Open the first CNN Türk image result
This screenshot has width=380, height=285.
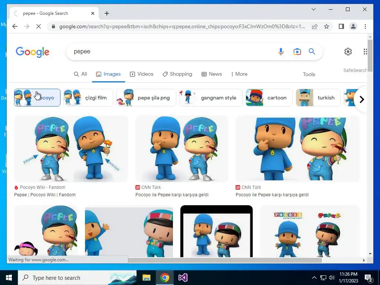tap(182, 149)
